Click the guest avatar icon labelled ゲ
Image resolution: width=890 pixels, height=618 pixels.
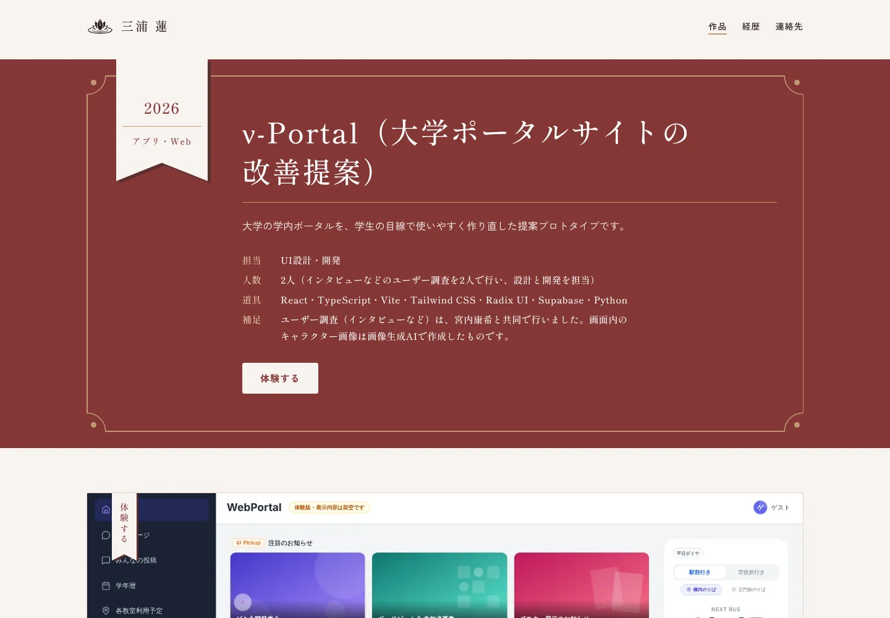point(760,507)
